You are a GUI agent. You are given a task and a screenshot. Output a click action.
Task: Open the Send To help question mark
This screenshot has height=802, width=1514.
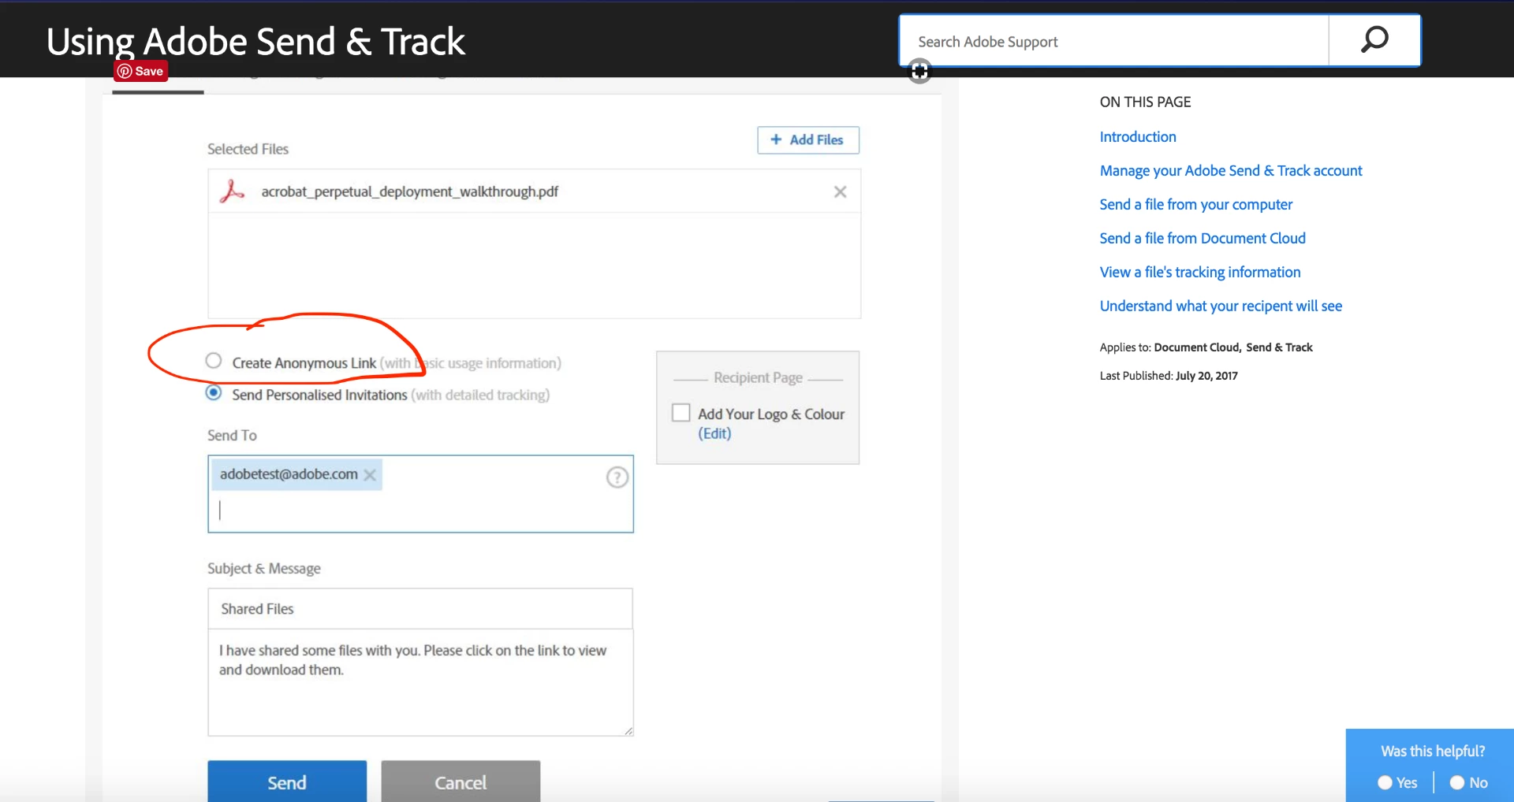pos(617,477)
